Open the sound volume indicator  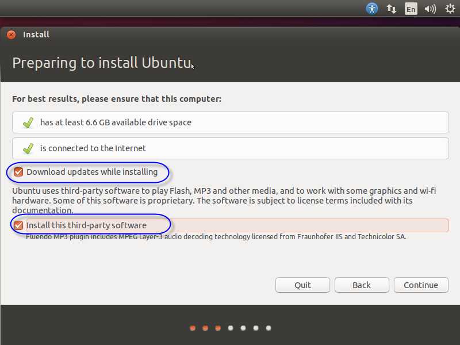[x=430, y=9]
